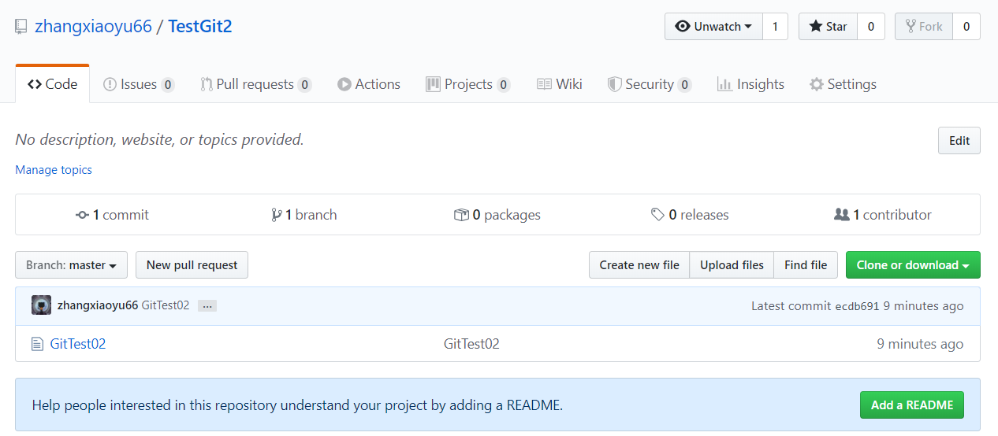Click the repository book icon

21,27
